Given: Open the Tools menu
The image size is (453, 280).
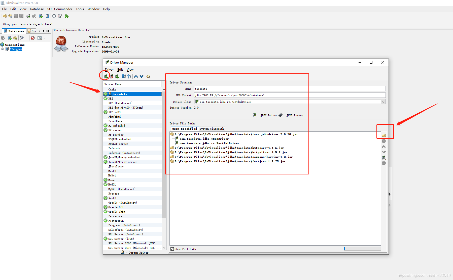Looking at the screenshot, I should click(x=80, y=9).
